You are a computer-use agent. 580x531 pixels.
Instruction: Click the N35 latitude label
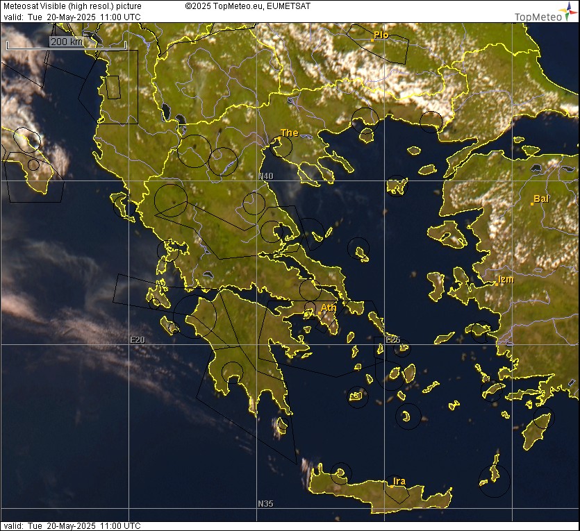(x=265, y=504)
